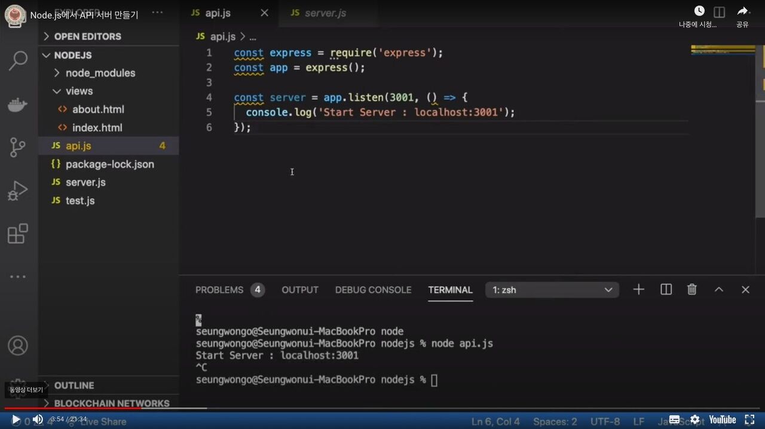Click Spaces: 2 indentation status entry
The image size is (765, 429).
coord(555,421)
